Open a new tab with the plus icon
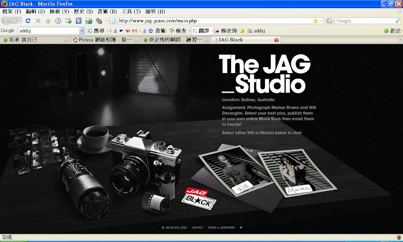This screenshot has width=403, height=242. (x=69, y=21)
